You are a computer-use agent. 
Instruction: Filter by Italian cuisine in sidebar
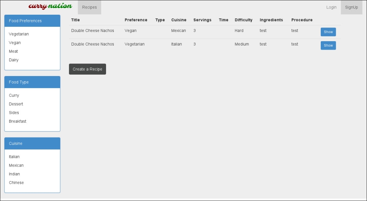click(x=14, y=157)
